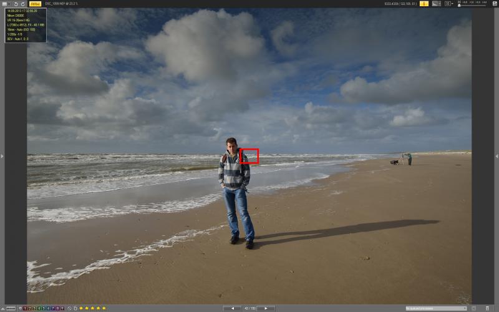Go to the next image

click(266, 308)
